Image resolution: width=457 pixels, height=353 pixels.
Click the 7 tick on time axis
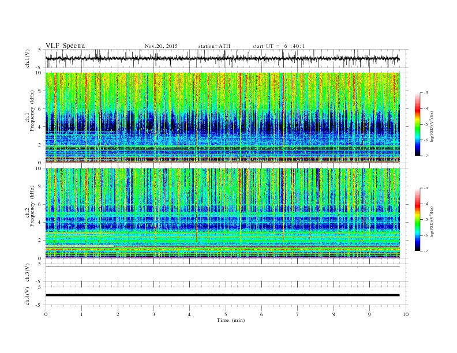click(x=298, y=314)
